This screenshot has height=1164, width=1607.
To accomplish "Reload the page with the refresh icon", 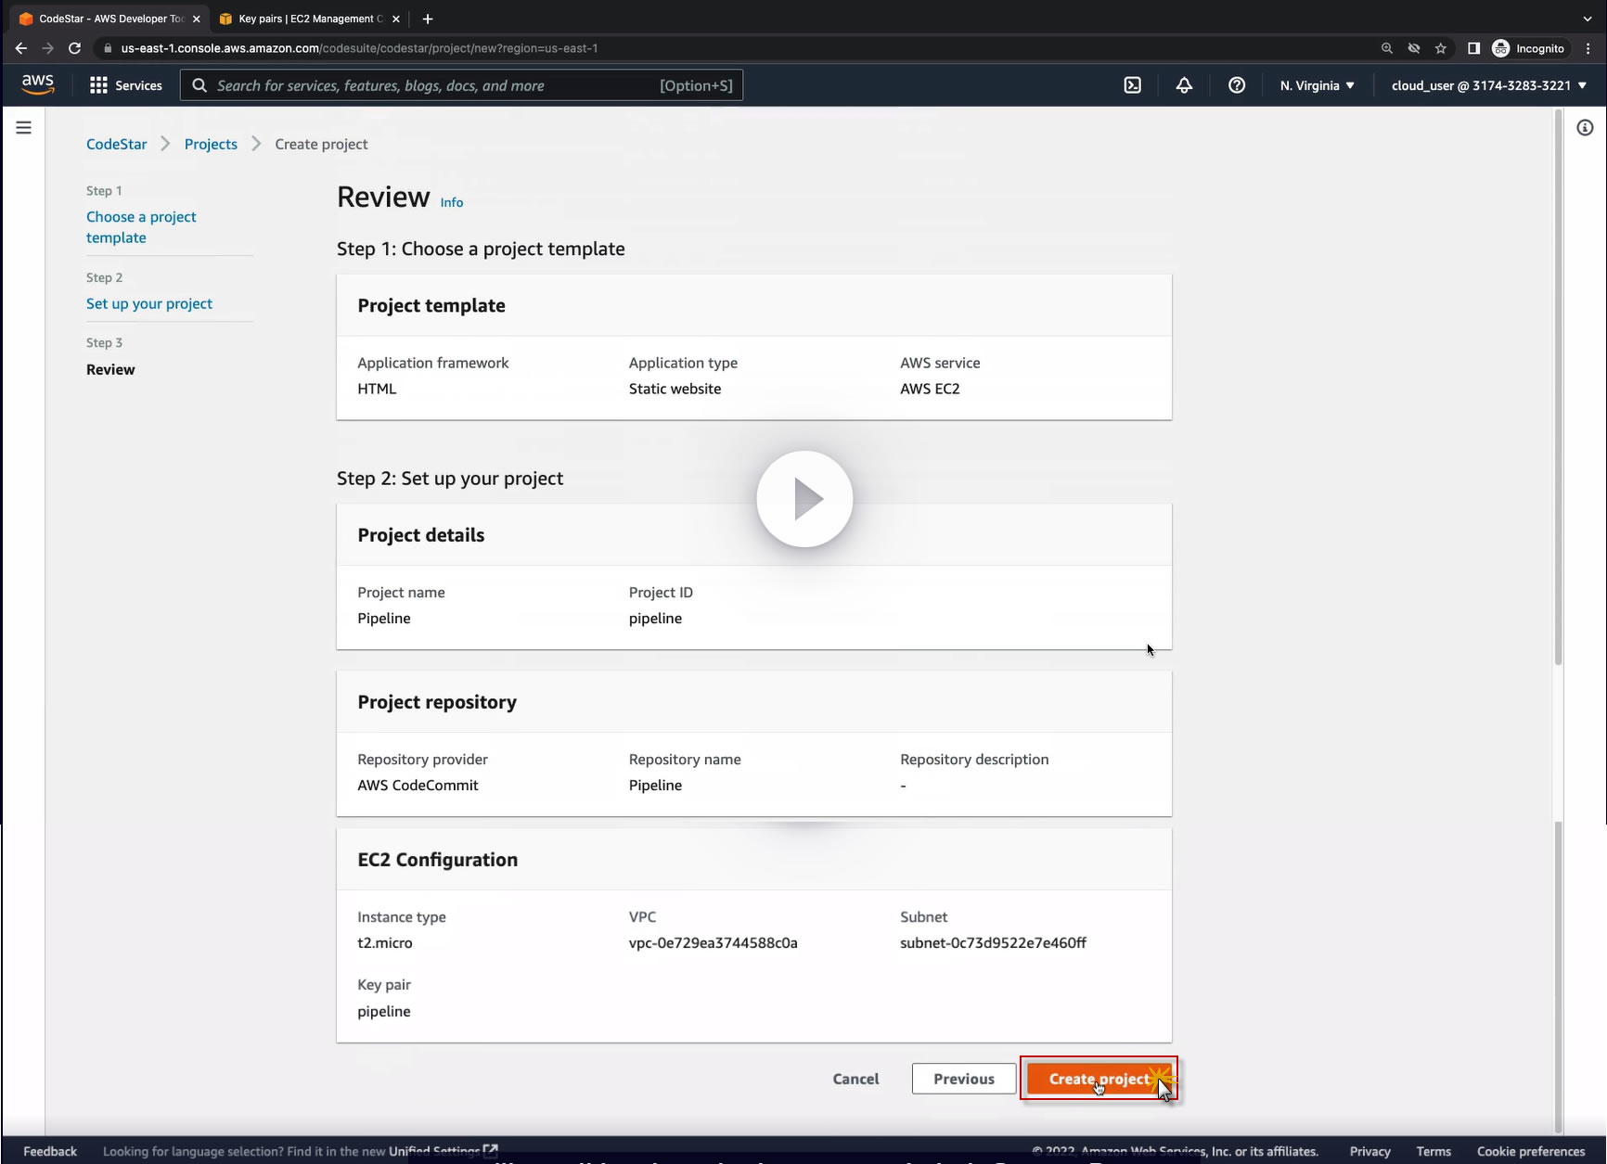I will click(74, 48).
